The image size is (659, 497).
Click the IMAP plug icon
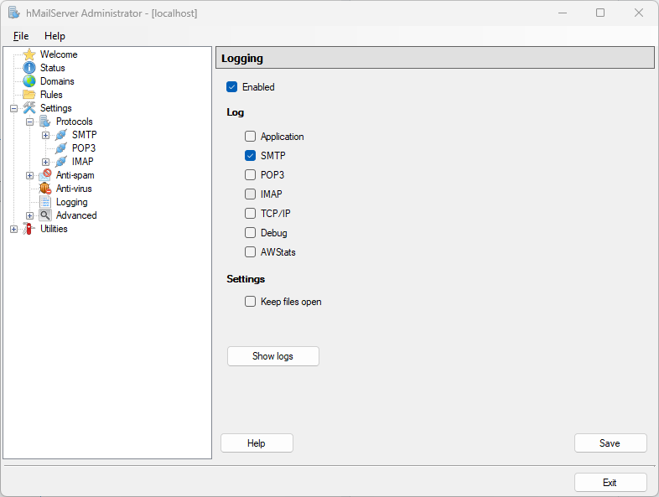tap(61, 162)
